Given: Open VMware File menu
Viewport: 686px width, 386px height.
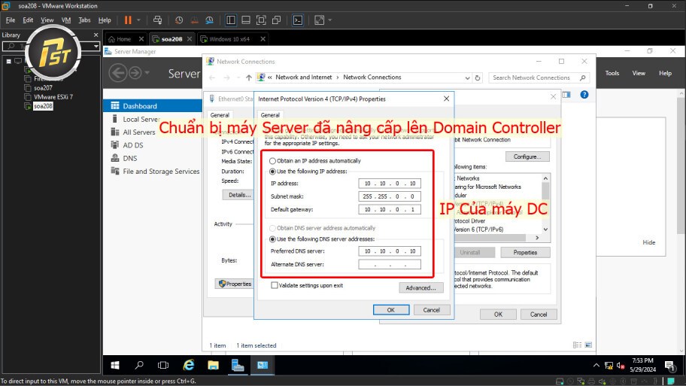Looking at the screenshot, I should [11, 20].
